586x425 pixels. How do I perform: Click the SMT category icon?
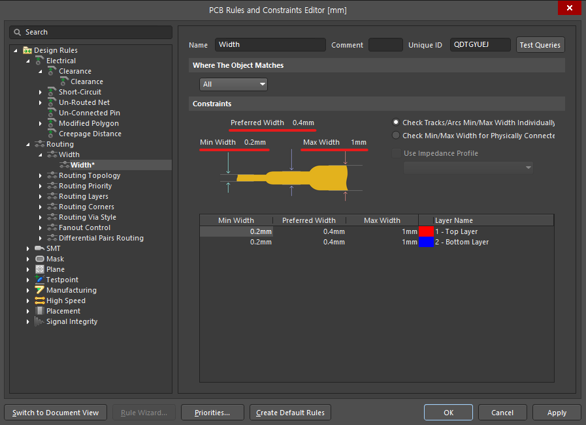point(40,248)
